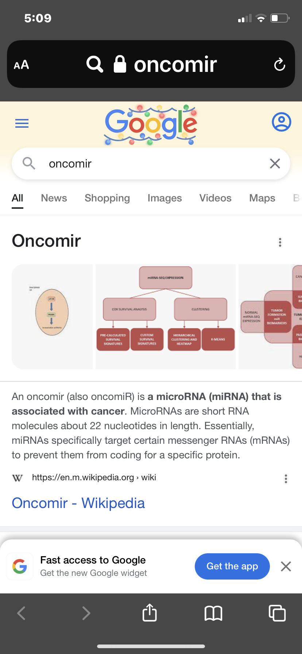This screenshot has width=302, height=654.
Task: Open Wikipedia result three-dot options
Action: coord(286,479)
